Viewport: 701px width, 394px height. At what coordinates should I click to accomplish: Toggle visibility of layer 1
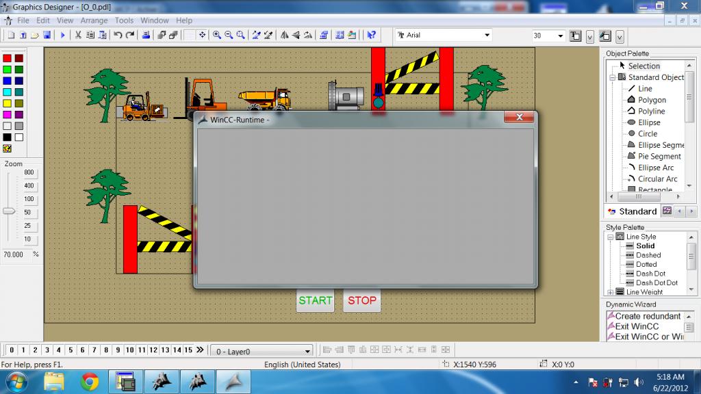23,350
